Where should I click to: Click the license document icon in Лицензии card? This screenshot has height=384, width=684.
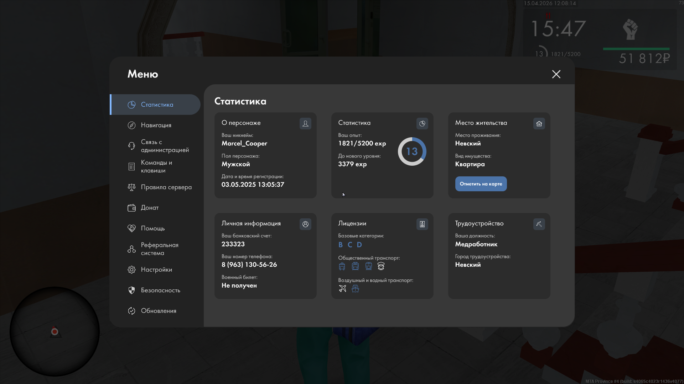point(422,224)
